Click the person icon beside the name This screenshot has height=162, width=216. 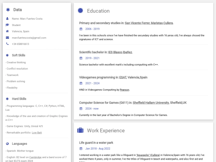[7, 18]
